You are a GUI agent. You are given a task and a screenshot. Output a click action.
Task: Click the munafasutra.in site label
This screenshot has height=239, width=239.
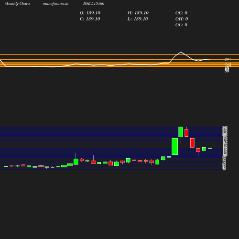coord(55,3)
